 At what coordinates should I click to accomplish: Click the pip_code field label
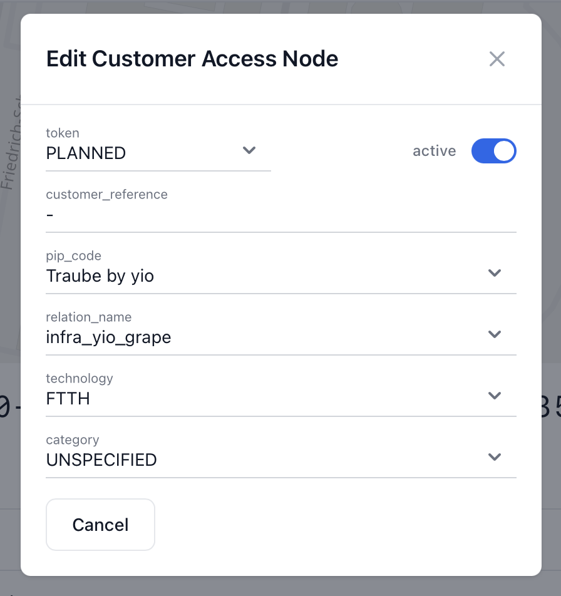point(73,255)
